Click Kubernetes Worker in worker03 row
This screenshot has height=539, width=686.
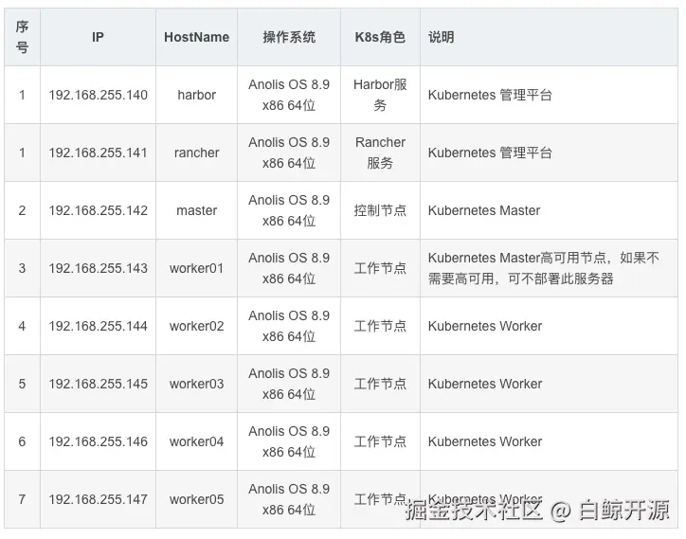point(485,384)
